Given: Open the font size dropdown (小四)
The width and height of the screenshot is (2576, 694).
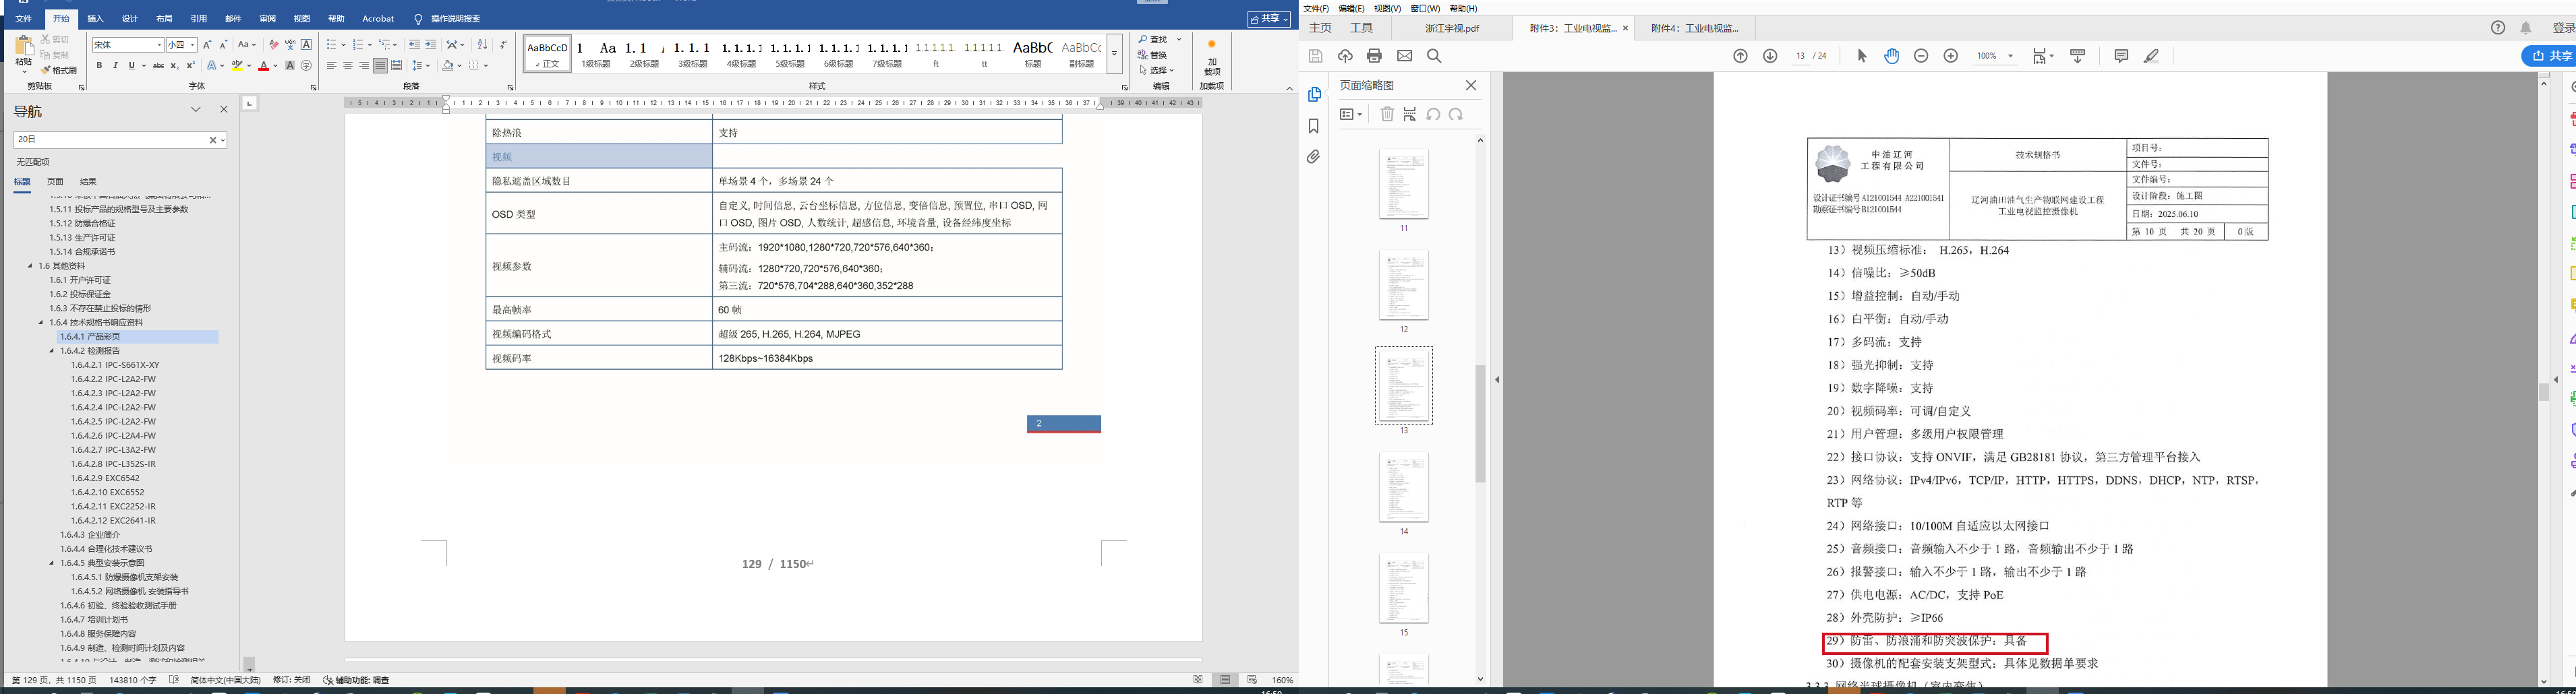Looking at the screenshot, I should tap(192, 45).
